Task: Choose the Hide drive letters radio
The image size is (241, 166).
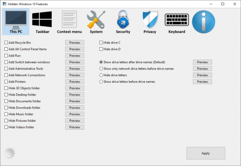Action: point(101,75)
